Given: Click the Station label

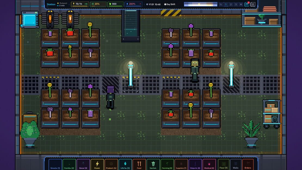Looking at the screenshot, I should pyautogui.click(x=51, y=4).
